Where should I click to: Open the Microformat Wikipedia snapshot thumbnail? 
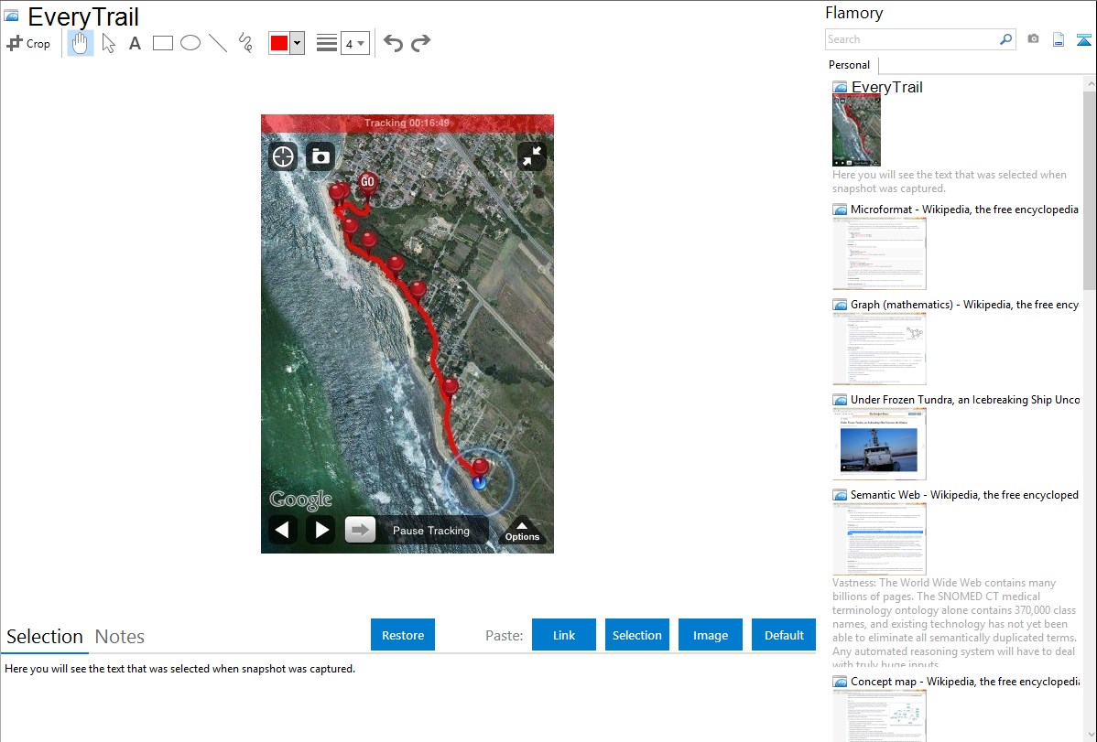[879, 253]
